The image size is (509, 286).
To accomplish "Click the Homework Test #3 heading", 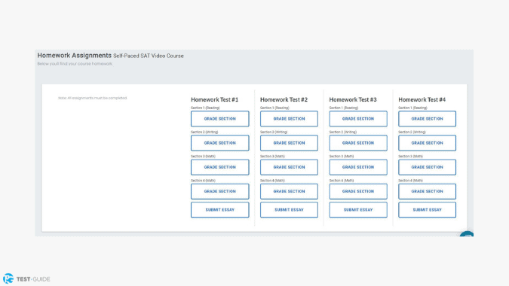I will 353,100.
